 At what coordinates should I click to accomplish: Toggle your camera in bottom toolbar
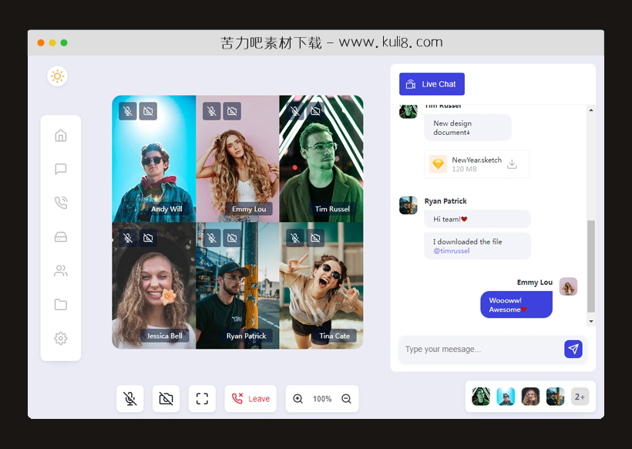point(166,399)
